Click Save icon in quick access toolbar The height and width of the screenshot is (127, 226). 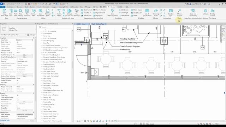(x=10, y=4)
